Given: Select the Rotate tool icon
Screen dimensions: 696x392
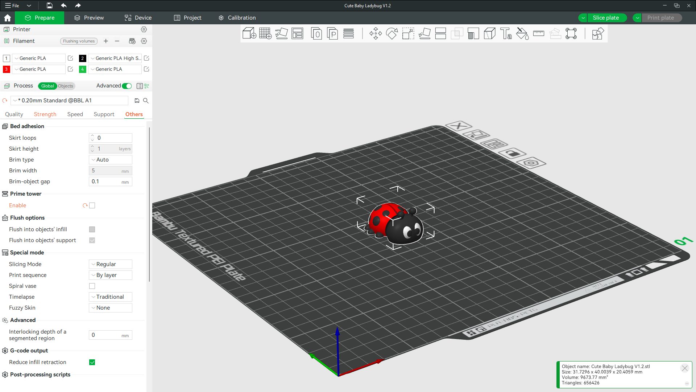Looking at the screenshot, I should (392, 33).
